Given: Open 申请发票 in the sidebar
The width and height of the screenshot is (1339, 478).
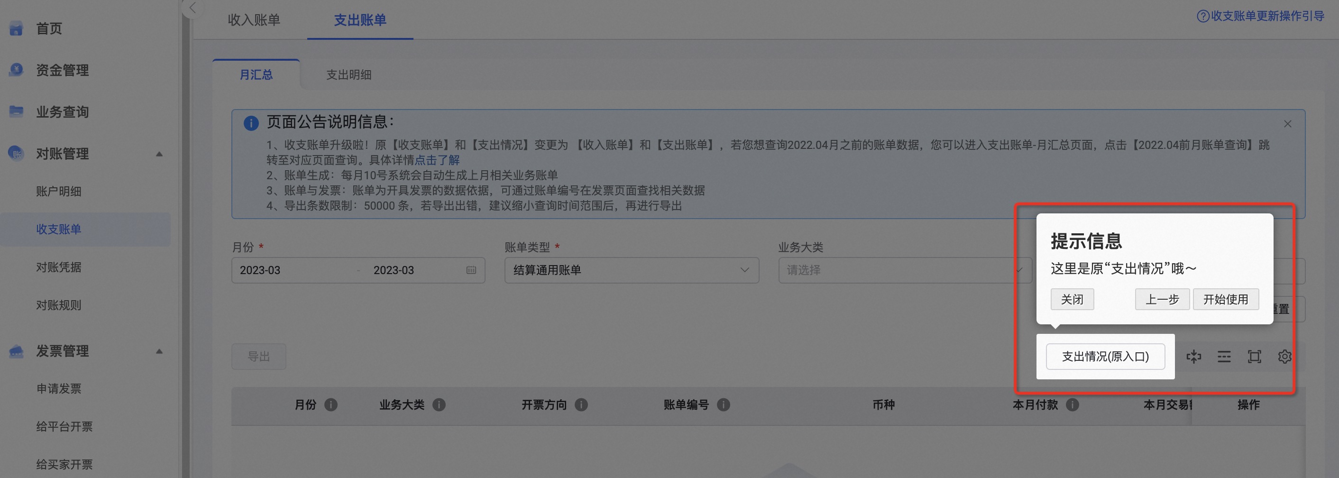Looking at the screenshot, I should coord(59,388).
